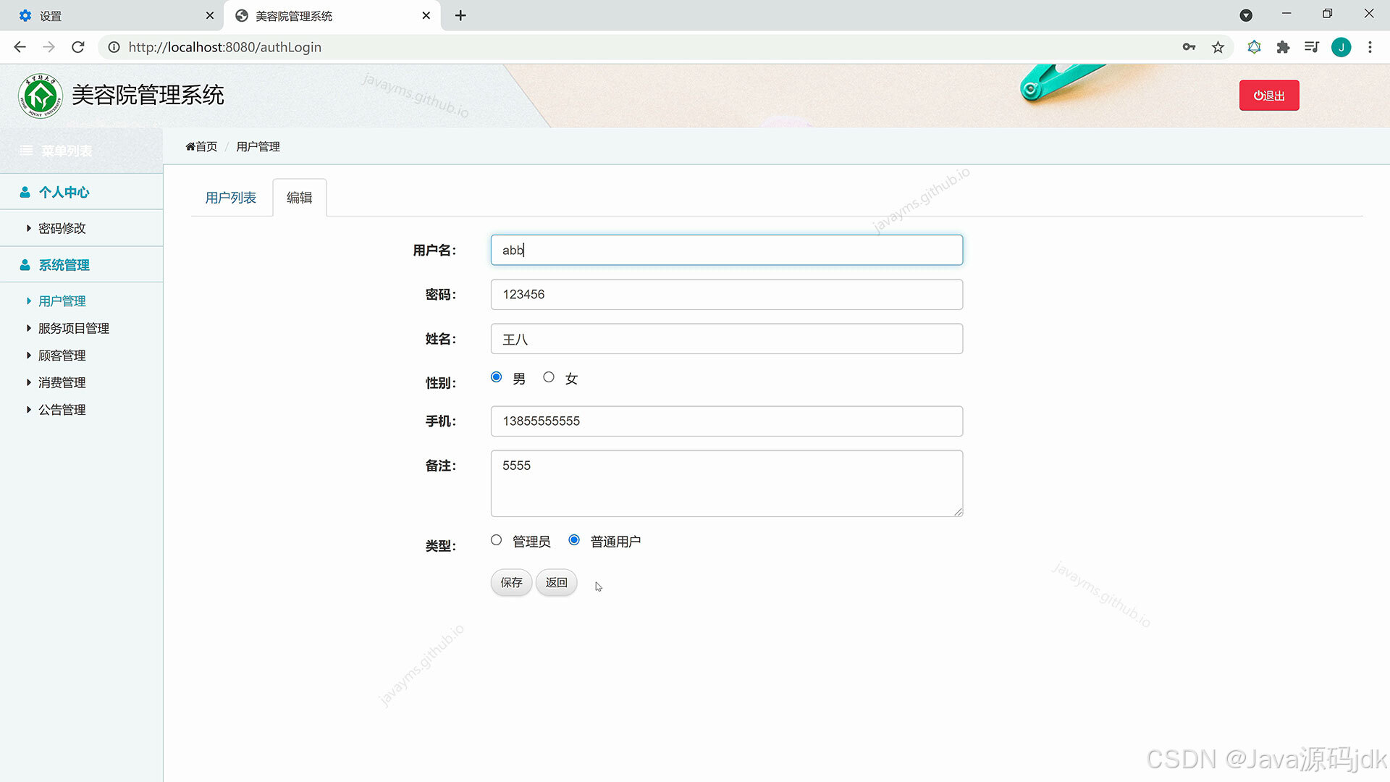Click the 手机 phone number field
The height and width of the screenshot is (782, 1390).
tap(727, 421)
